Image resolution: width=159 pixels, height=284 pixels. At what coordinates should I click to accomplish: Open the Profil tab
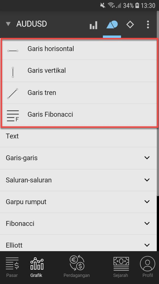(148, 267)
